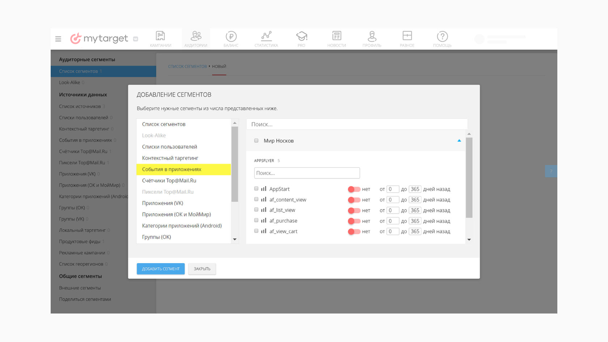Select Приложения (VK) in dialog list
The width and height of the screenshot is (608, 342).
point(183,203)
